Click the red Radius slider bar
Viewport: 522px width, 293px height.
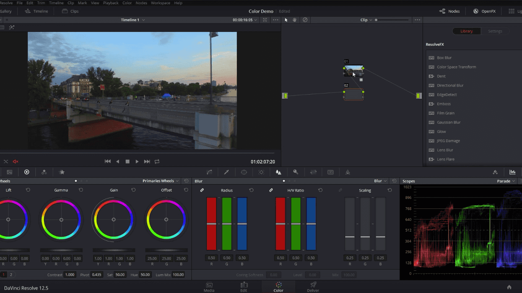click(211, 224)
